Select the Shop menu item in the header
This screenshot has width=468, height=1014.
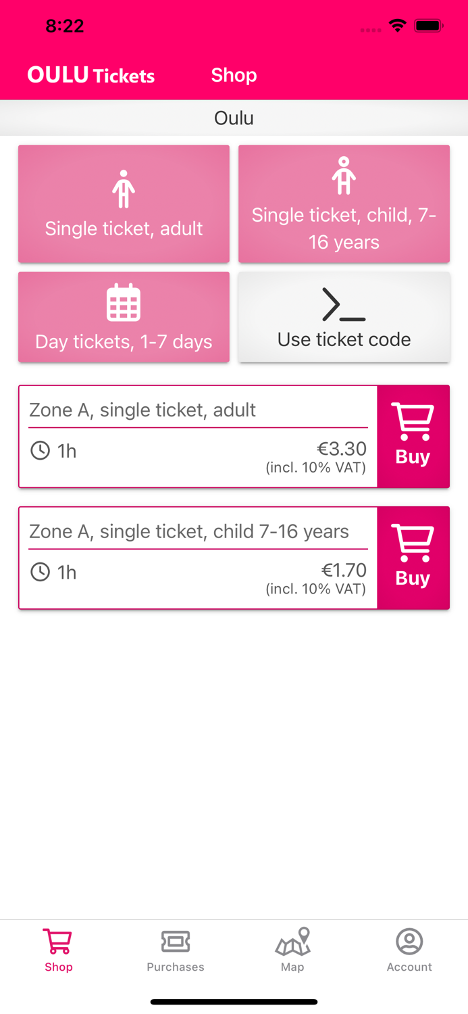[234, 75]
